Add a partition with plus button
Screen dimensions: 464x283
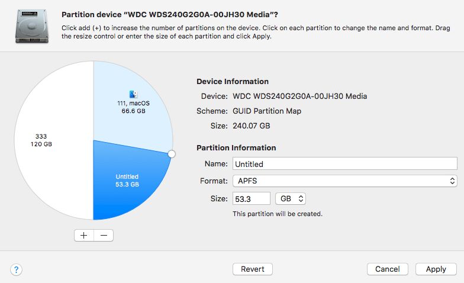coord(83,235)
